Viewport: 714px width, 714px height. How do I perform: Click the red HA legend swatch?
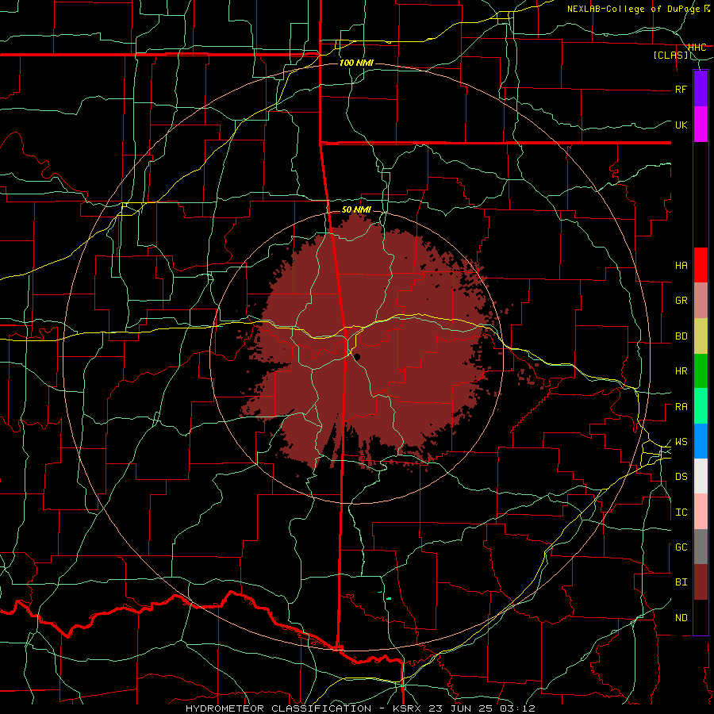point(701,265)
